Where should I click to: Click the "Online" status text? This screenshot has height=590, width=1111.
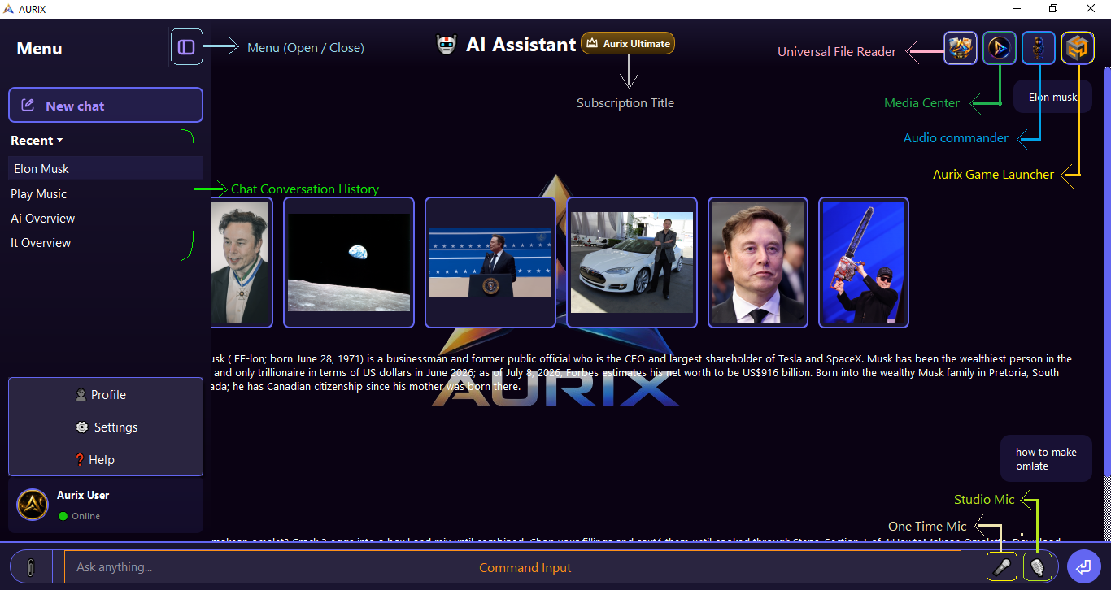coord(85,516)
